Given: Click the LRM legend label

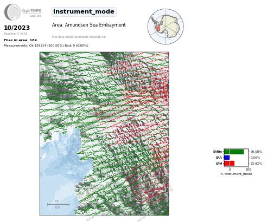Looking at the screenshot, I should 219,164.
